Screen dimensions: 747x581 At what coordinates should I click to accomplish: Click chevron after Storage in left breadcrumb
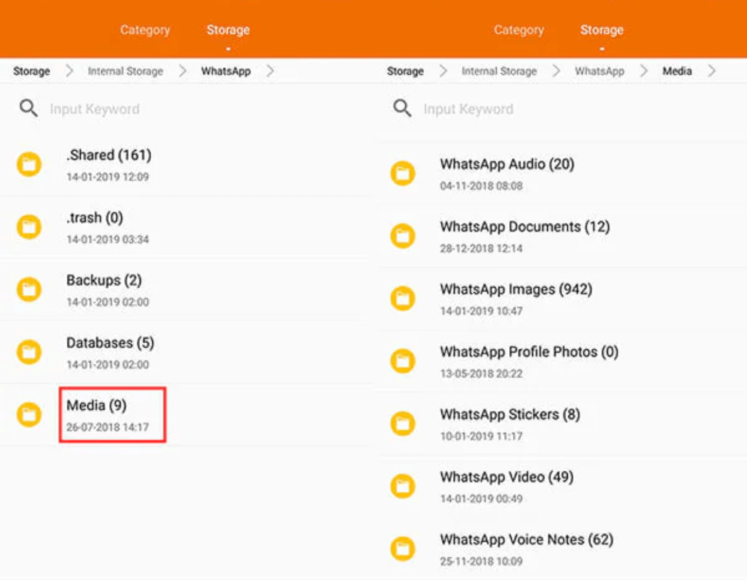tap(69, 71)
